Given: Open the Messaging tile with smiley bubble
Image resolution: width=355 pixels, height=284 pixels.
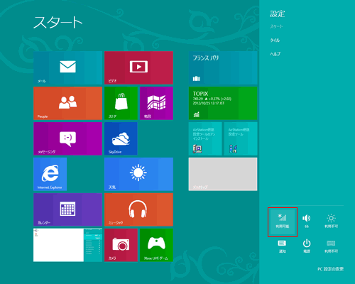Looking at the screenshot, I should click(67, 138).
